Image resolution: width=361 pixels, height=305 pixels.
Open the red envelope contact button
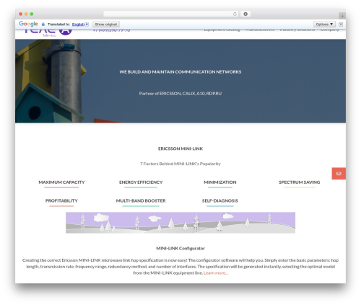point(339,174)
